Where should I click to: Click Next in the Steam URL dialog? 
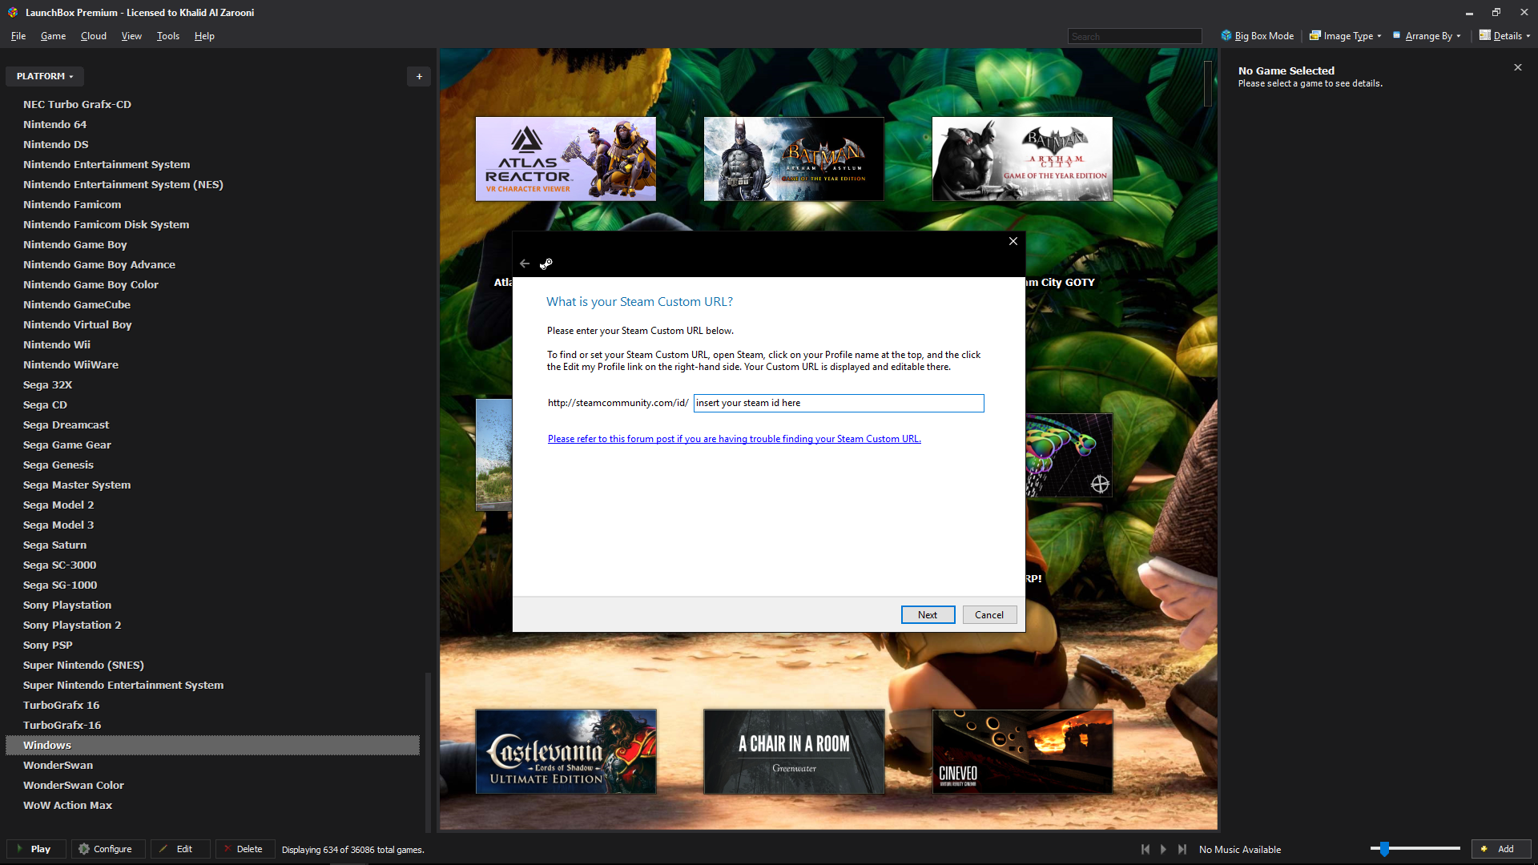click(927, 614)
